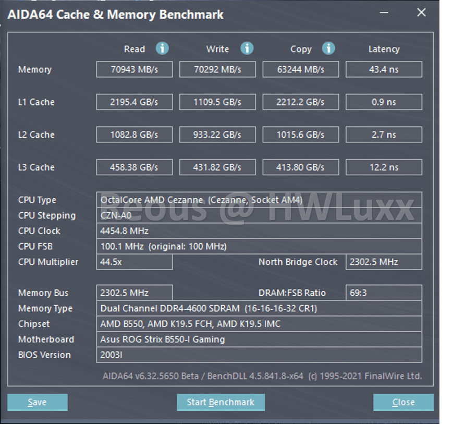Click the Latency column header
This screenshot has height=424, width=453.
point(384,49)
